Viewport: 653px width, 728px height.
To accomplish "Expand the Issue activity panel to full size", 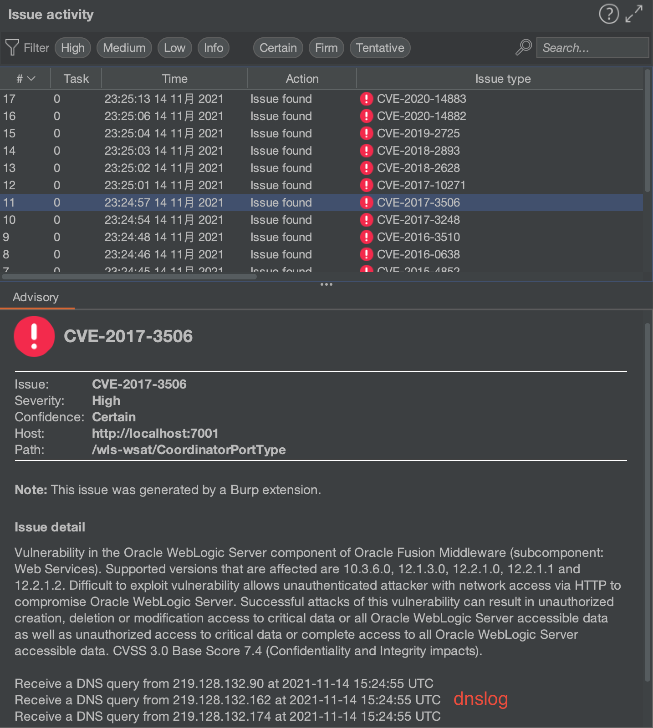I will coord(634,14).
